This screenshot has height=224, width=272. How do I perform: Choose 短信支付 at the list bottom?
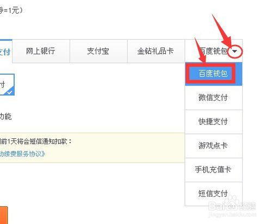(x=213, y=194)
